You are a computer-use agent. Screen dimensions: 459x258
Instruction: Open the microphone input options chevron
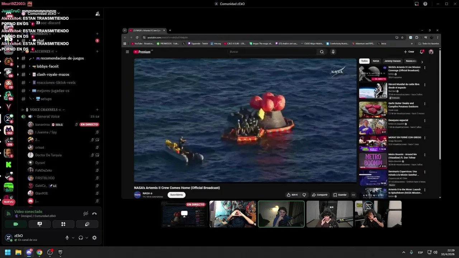point(73,238)
